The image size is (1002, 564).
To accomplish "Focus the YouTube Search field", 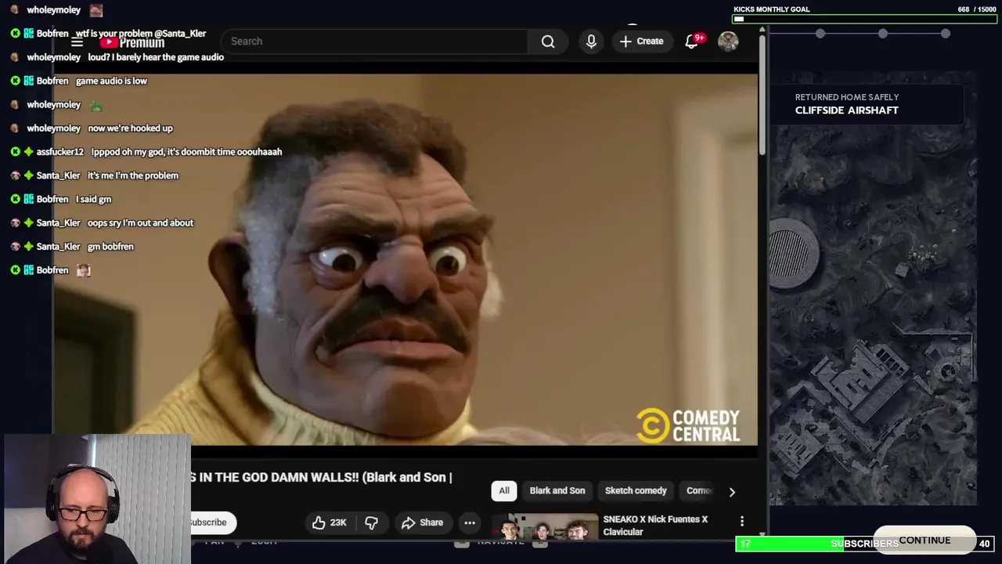I will (374, 42).
